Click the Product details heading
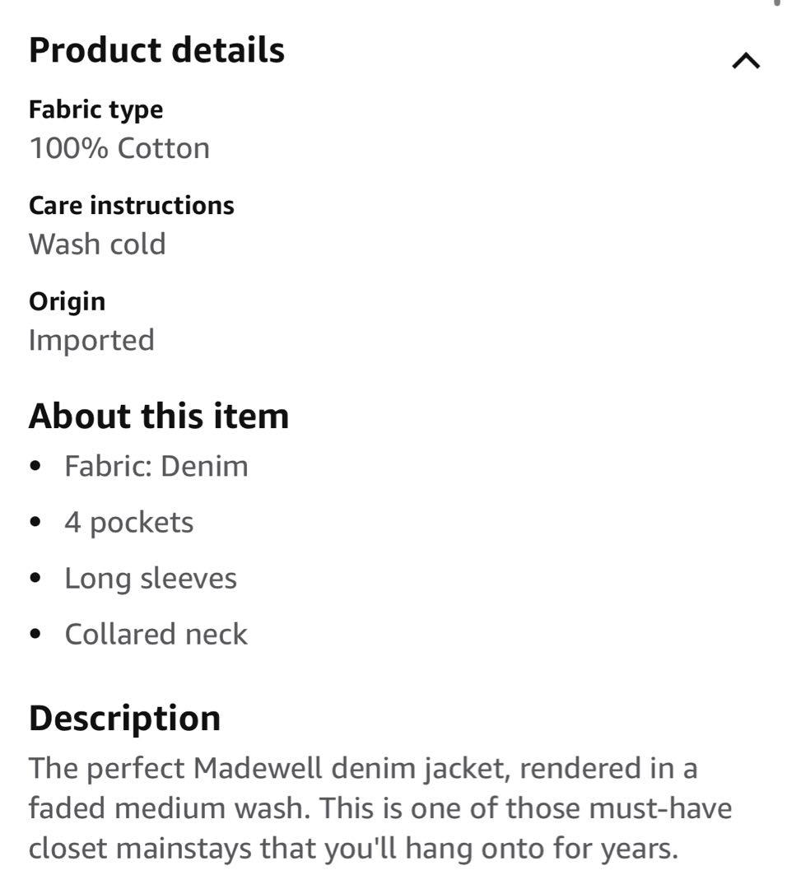This screenshot has height=889, width=787. point(156,50)
